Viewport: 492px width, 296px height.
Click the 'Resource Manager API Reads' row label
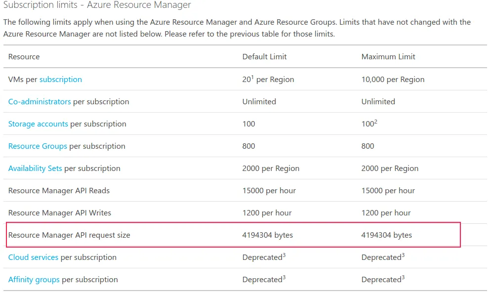[59, 191]
